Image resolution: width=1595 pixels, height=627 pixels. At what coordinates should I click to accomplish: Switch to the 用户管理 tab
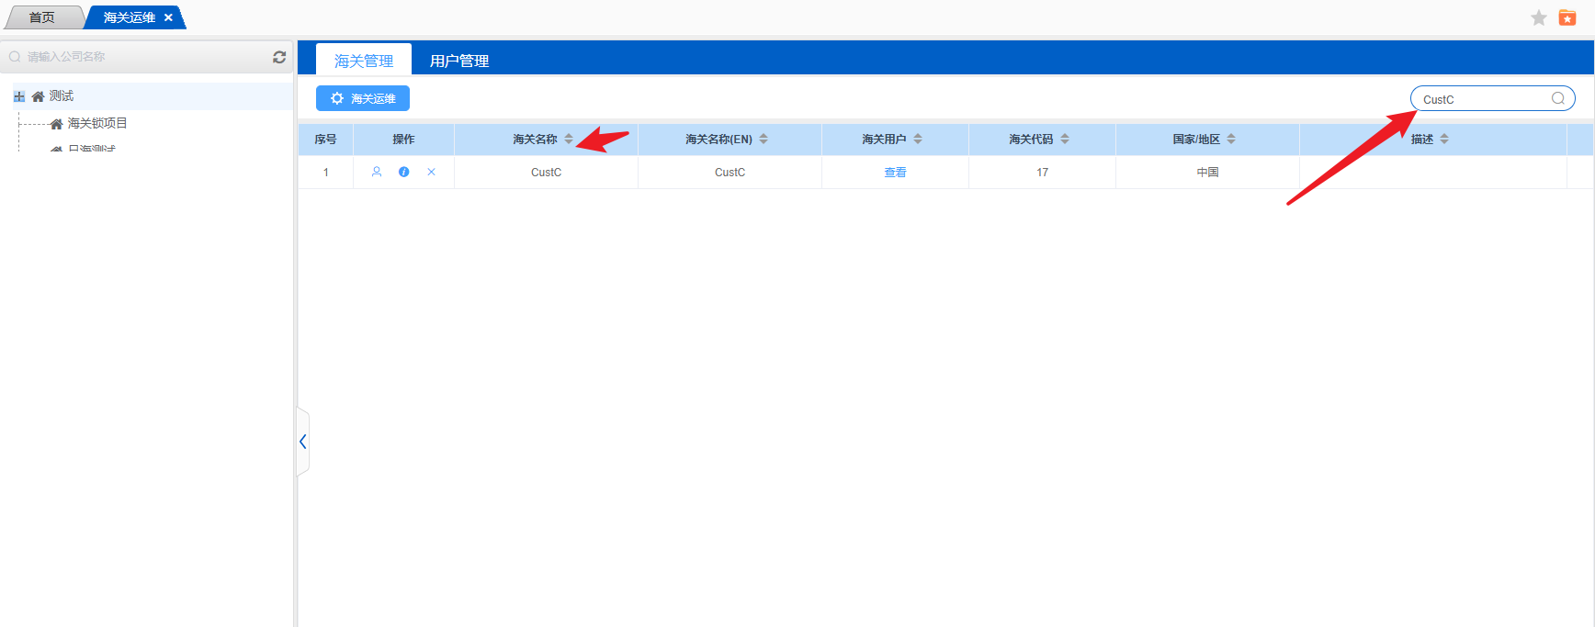(x=459, y=61)
